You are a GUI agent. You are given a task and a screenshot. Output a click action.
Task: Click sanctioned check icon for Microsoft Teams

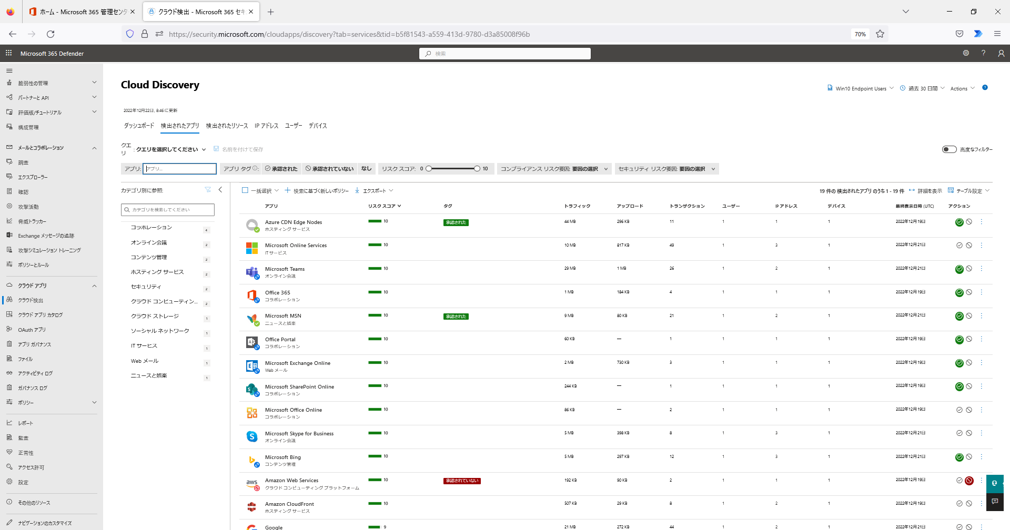[959, 269]
